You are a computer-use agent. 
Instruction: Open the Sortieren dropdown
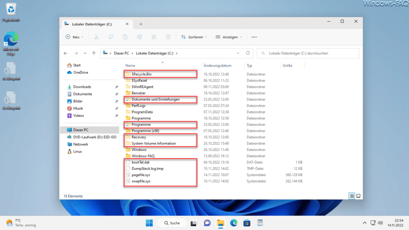click(195, 37)
